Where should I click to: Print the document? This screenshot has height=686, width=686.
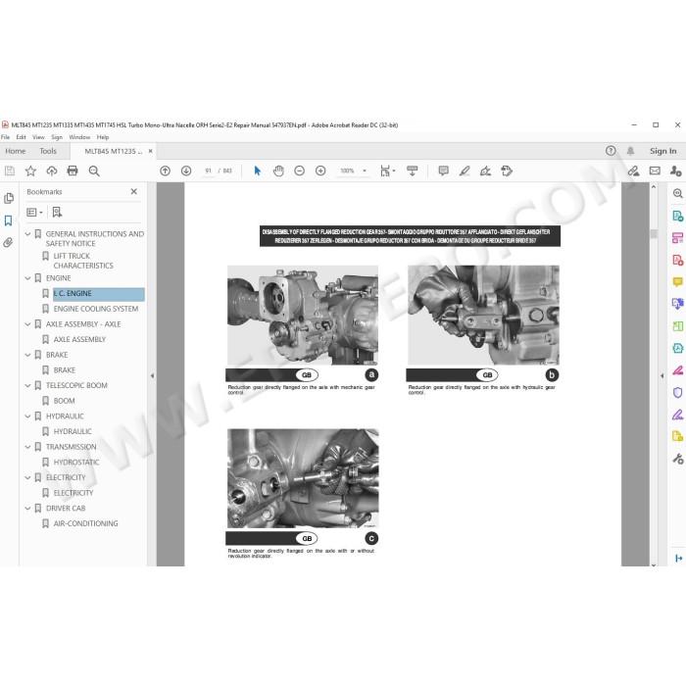[x=73, y=171]
